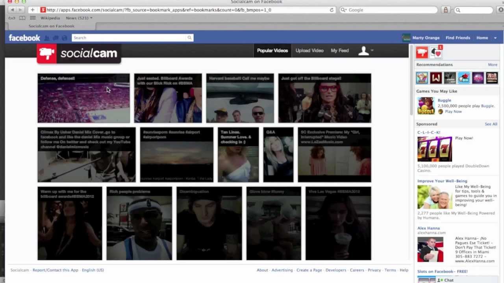Image resolution: width=504 pixels, height=283 pixels.
Task: Click Home in Facebook header
Action: click(x=482, y=38)
